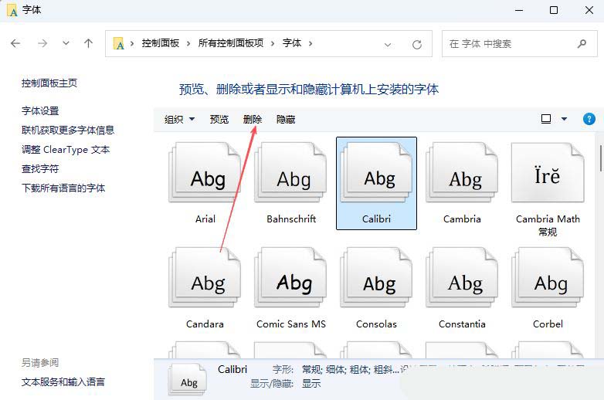Viewport: 604px width, 400px height.
Task: Click the 字体 window title icon
Action: (12, 10)
